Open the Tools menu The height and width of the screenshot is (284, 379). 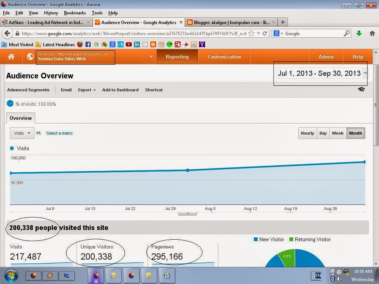click(97, 13)
